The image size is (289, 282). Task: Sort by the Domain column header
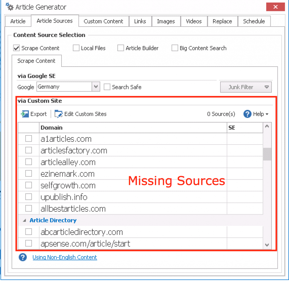133,128
